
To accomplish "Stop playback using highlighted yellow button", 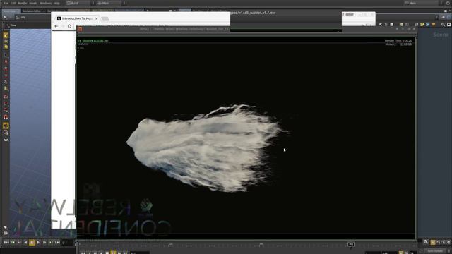I will [32, 243].
